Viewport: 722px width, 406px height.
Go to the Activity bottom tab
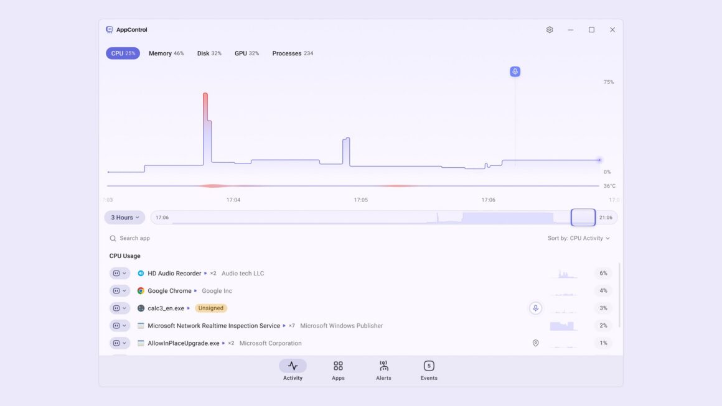coord(293,370)
